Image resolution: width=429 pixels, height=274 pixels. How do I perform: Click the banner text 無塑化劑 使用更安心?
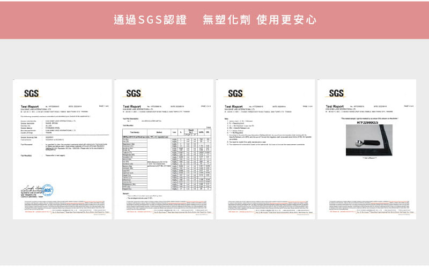click(x=260, y=20)
